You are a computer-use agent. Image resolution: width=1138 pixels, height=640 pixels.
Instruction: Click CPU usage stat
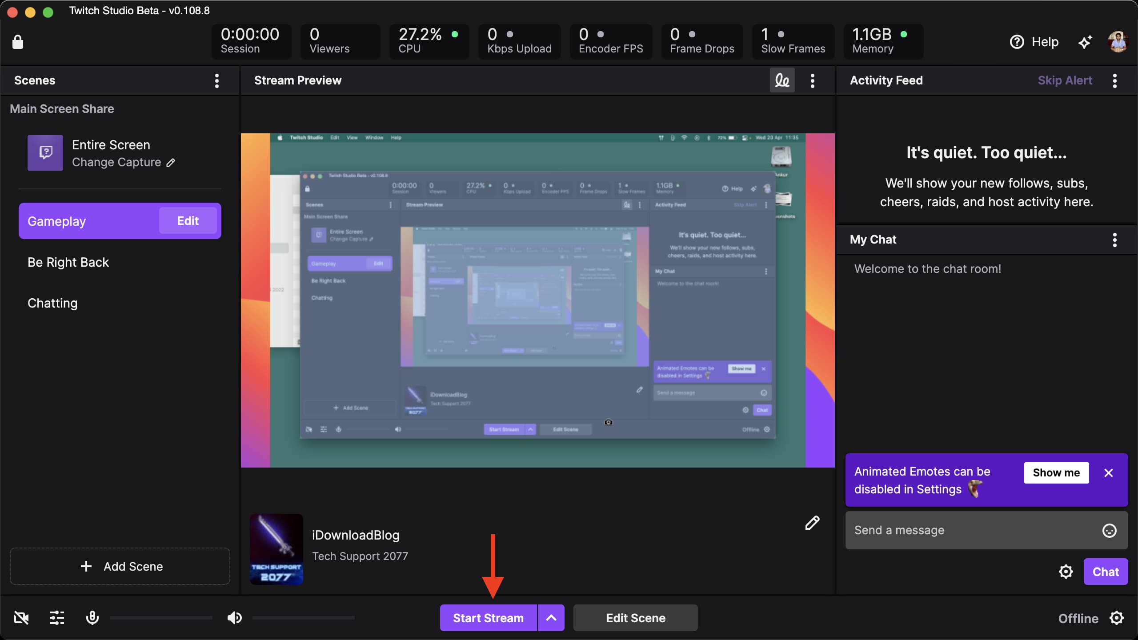pos(429,41)
